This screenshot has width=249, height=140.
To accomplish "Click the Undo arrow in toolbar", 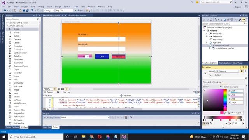I will [32, 10].
